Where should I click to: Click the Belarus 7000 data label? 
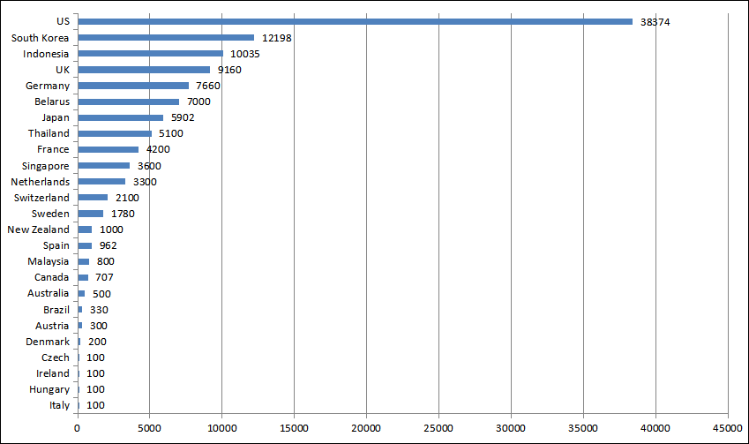pos(198,102)
